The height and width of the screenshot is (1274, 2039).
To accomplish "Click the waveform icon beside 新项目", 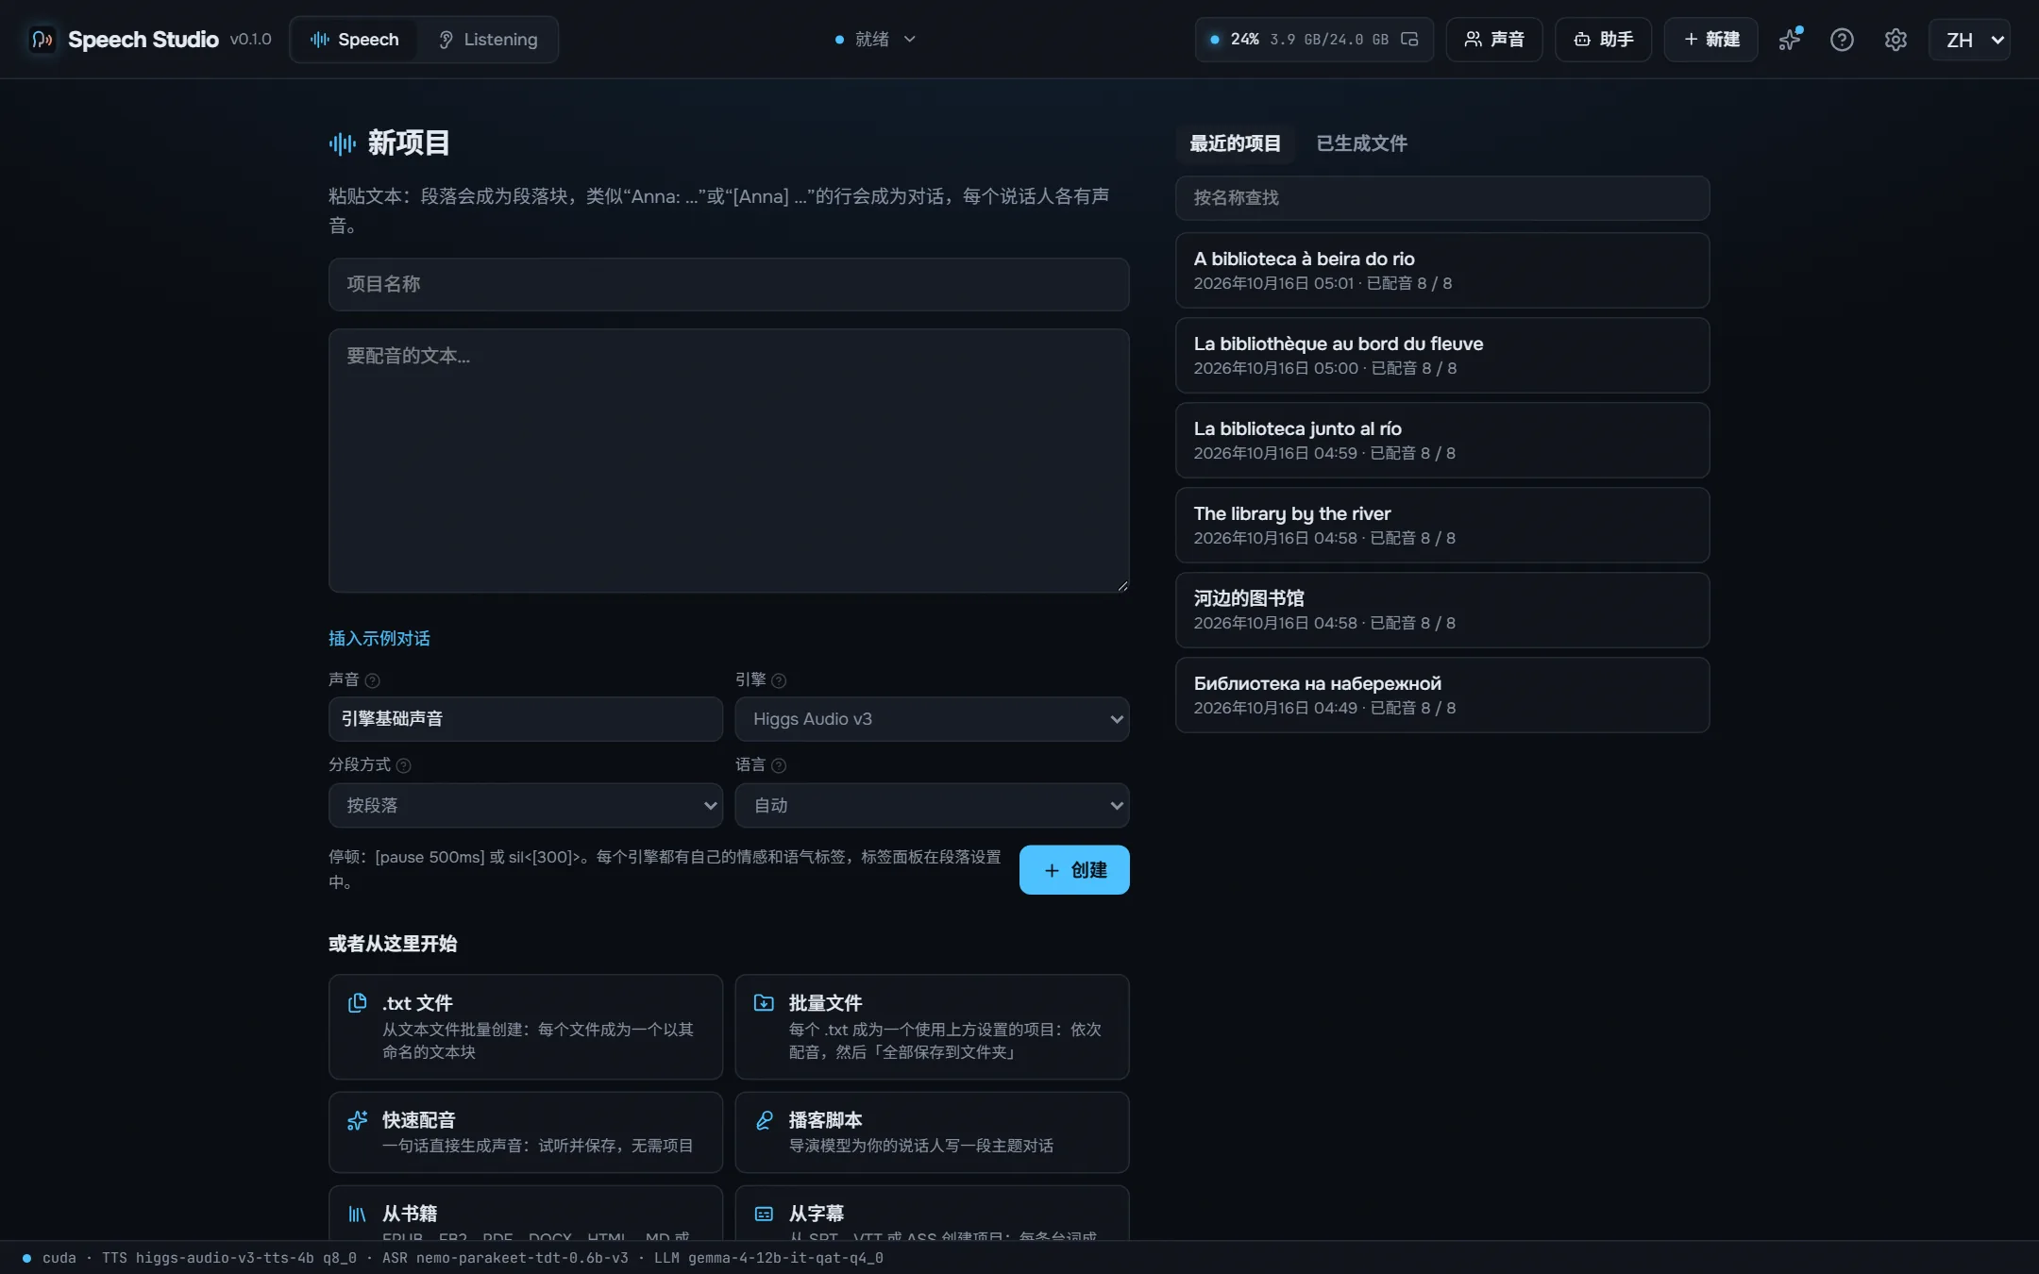I will 342,143.
